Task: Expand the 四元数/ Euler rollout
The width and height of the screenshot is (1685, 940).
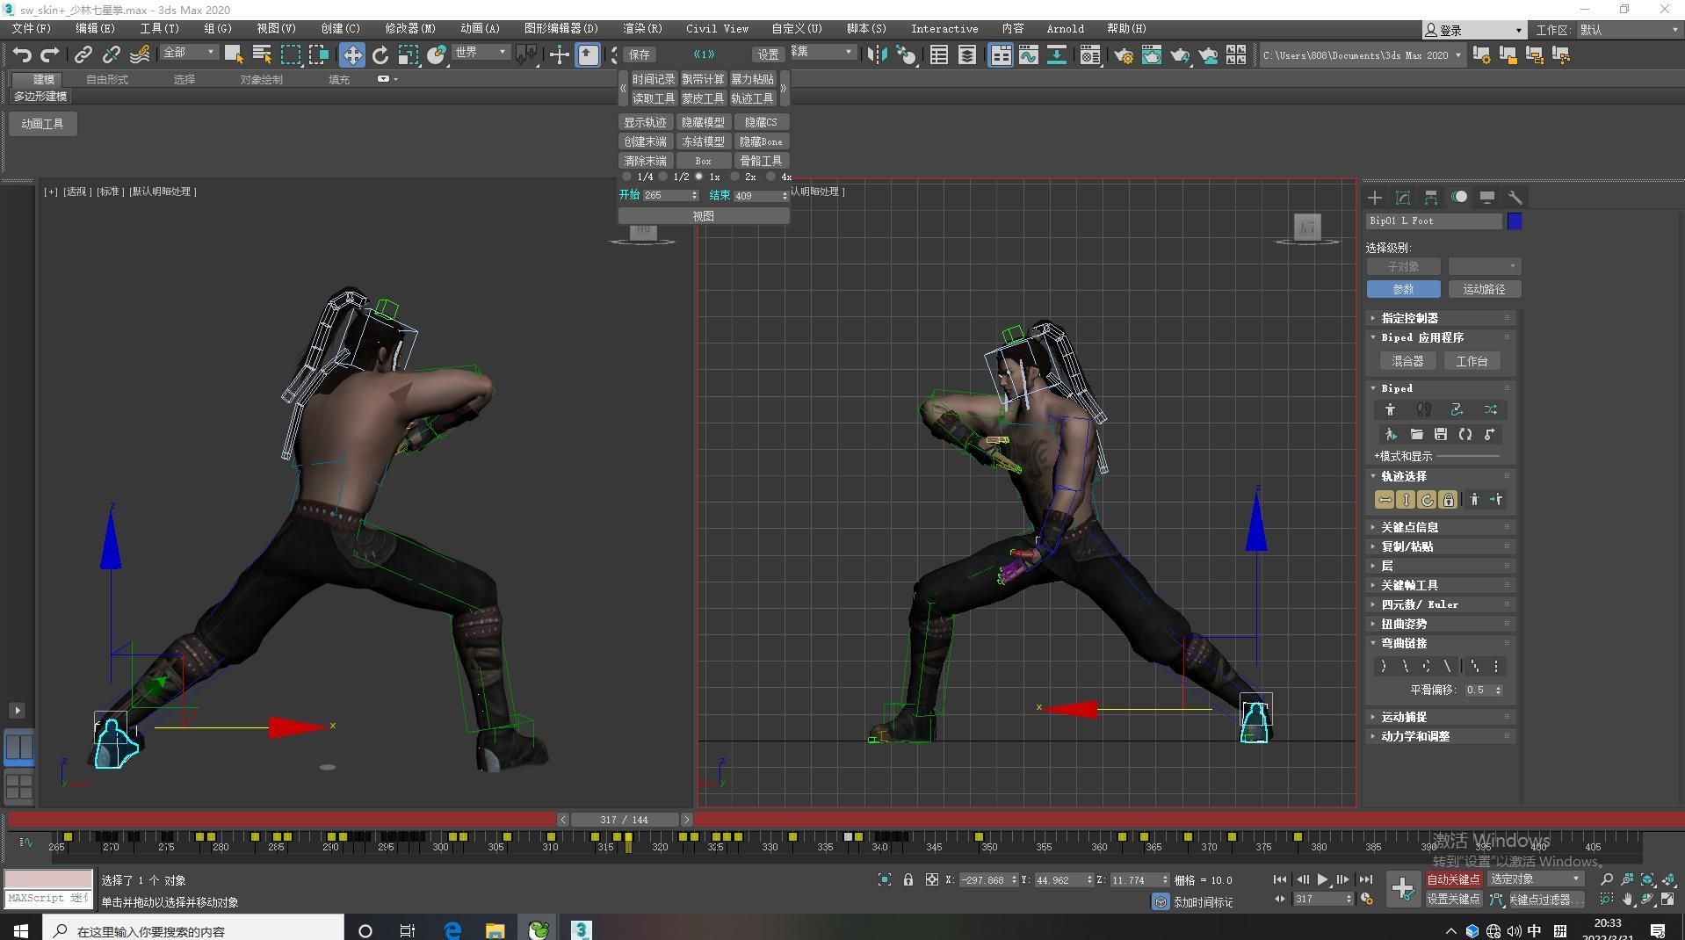Action: coord(1441,604)
